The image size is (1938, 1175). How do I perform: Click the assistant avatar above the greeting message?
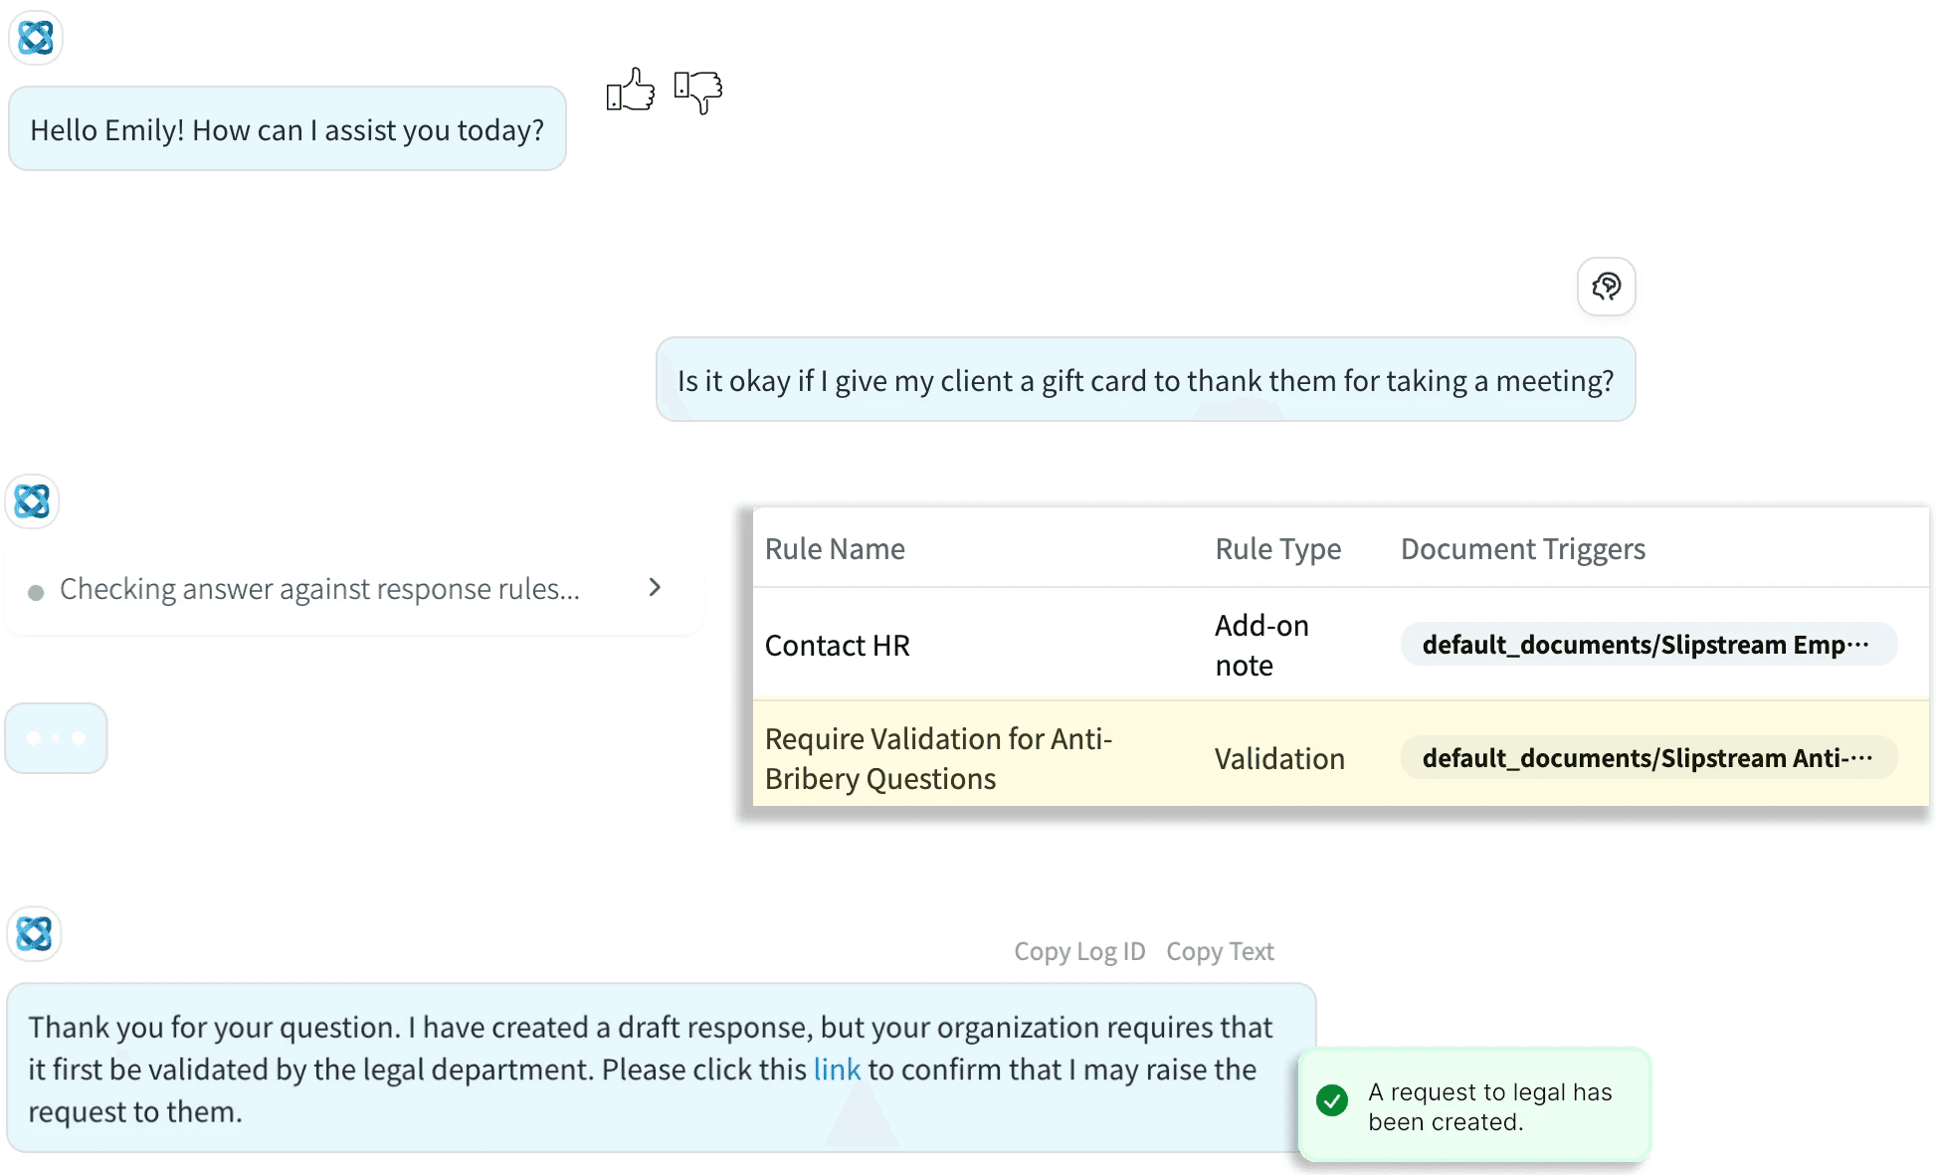point(36,38)
